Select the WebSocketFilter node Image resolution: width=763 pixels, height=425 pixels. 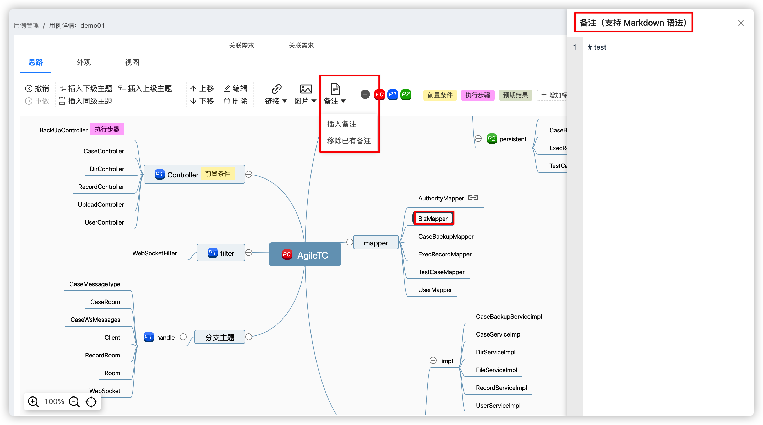[x=154, y=253]
